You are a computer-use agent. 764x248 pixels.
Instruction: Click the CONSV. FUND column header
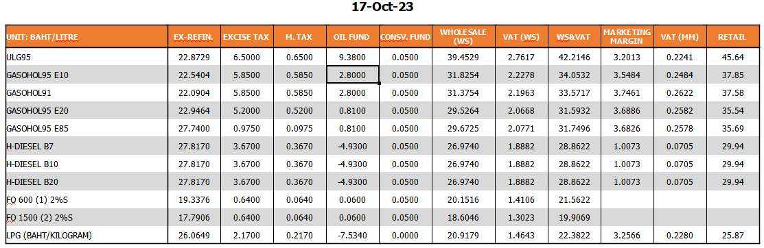406,37
